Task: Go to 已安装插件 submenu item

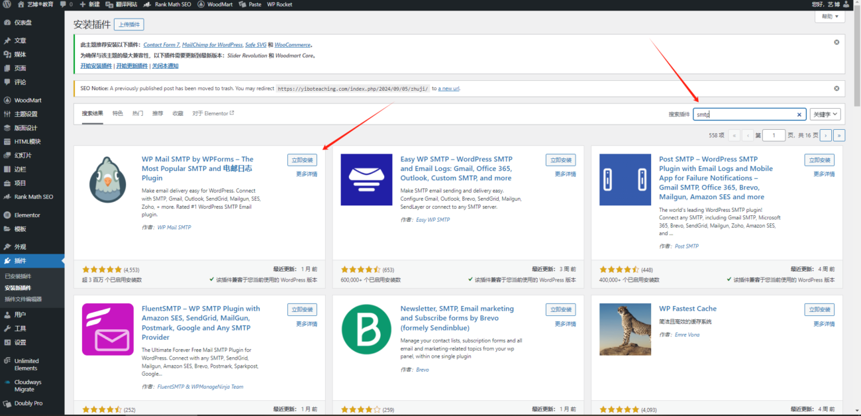Action: (x=18, y=276)
